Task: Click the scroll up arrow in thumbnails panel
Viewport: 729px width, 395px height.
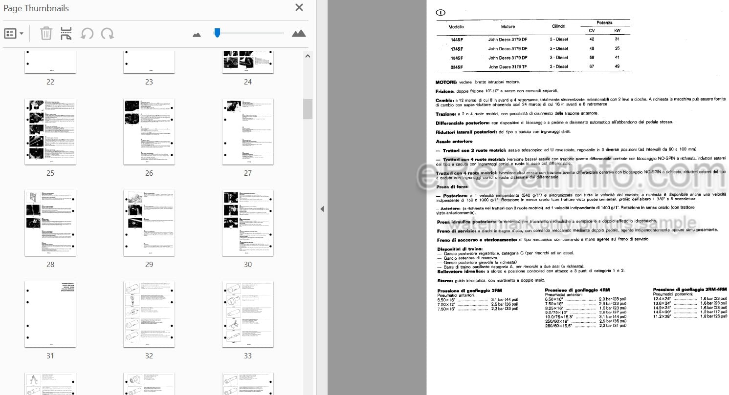Action: point(308,56)
